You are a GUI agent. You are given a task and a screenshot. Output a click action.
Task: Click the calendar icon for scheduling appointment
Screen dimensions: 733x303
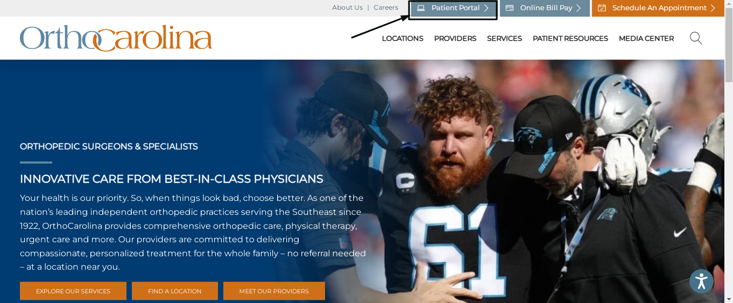(x=602, y=8)
